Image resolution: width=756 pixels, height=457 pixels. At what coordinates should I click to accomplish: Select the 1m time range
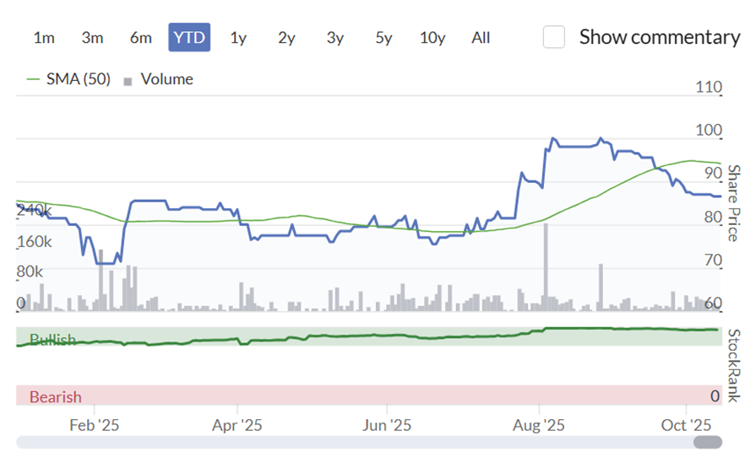[44, 38]
